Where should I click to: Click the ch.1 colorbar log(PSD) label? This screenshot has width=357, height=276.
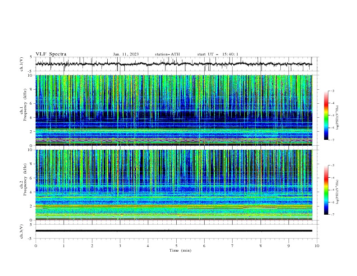coord(337,118)
